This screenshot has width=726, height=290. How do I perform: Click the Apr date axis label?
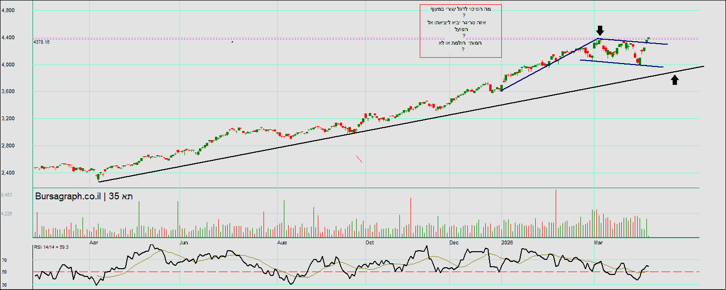pos(94,242)
